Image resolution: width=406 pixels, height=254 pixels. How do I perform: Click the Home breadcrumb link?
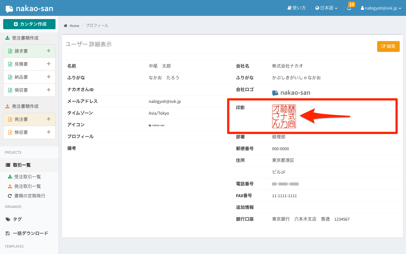pos(74,26)
